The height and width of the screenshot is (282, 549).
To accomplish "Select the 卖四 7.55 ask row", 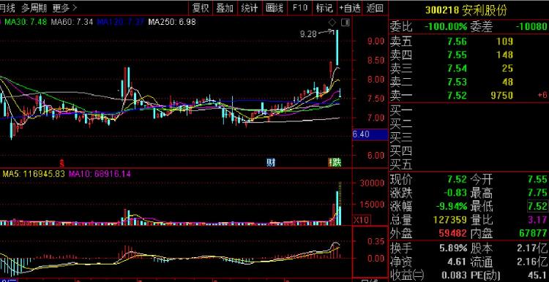I will click(x=468, y=56).
